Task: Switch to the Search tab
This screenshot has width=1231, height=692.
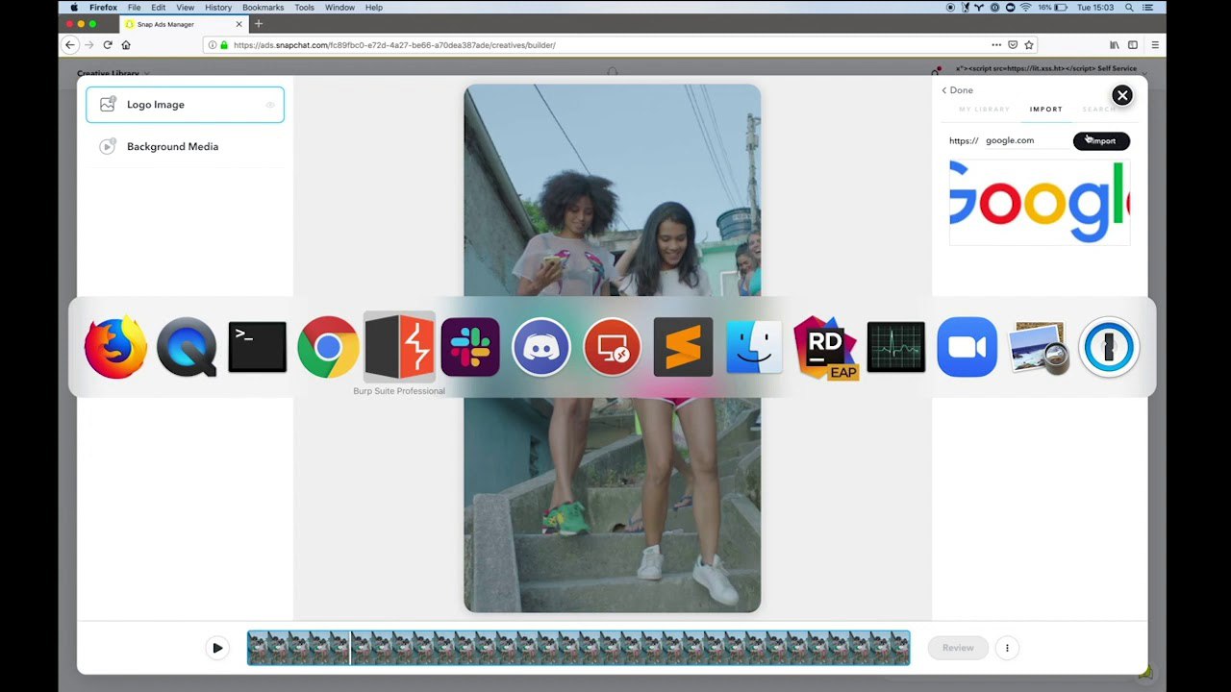Action: (1099, 110)
